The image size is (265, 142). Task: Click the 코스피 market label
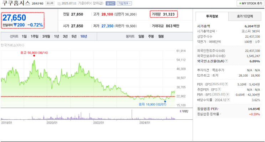50,3
